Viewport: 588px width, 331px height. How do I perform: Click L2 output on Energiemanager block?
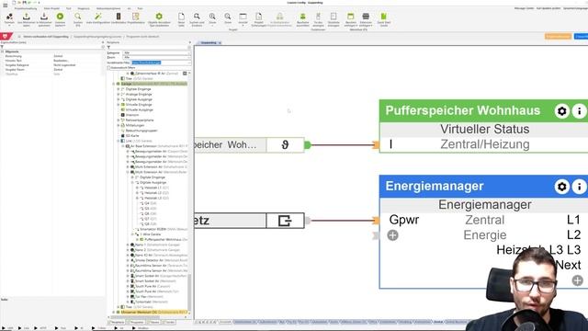coord(573,235)
